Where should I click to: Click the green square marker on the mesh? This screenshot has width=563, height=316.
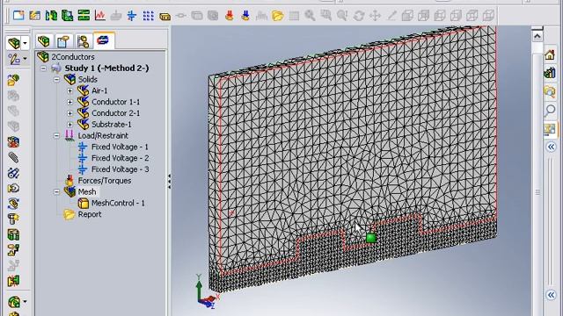tap(371, 238)
